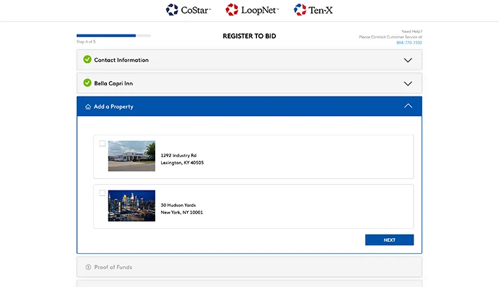Image resolution: width=499 pixels, height=287 pixels.
Task: Open the Proof of Funds section
Action: (x=249, y=267)
